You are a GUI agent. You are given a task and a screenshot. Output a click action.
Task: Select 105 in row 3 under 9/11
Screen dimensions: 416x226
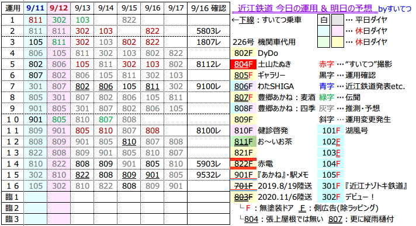36,42
